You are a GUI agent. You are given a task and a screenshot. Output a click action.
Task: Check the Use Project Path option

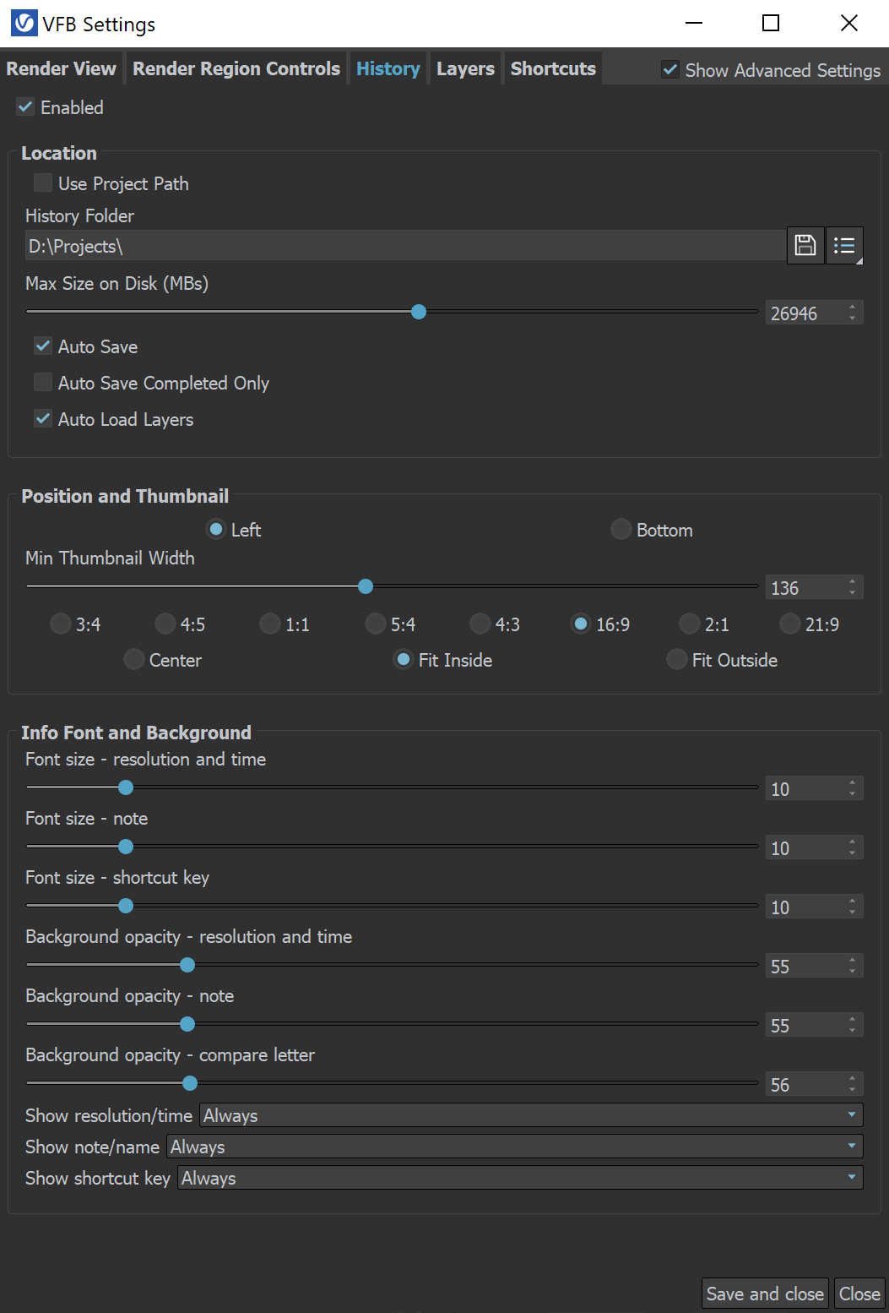43,183
